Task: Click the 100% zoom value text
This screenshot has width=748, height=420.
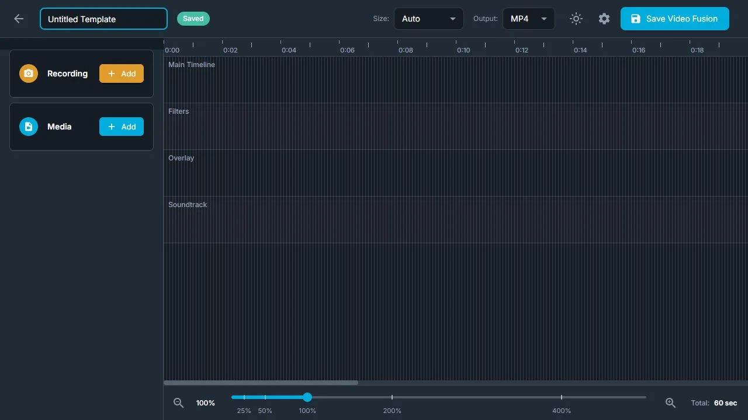Action: click(x=206, y=403)
